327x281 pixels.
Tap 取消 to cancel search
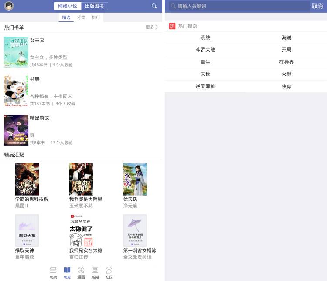click(317, 6)
